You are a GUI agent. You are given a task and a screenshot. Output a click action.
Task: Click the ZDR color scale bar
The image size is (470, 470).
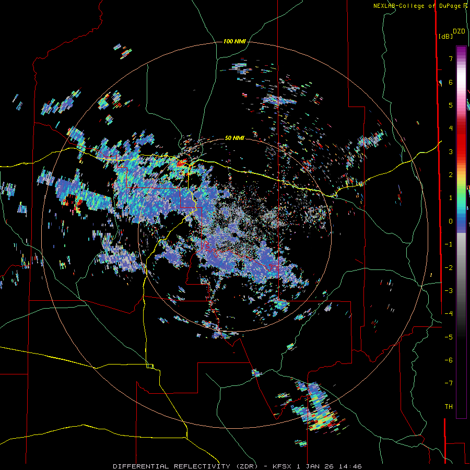click(x=461, y=232)
